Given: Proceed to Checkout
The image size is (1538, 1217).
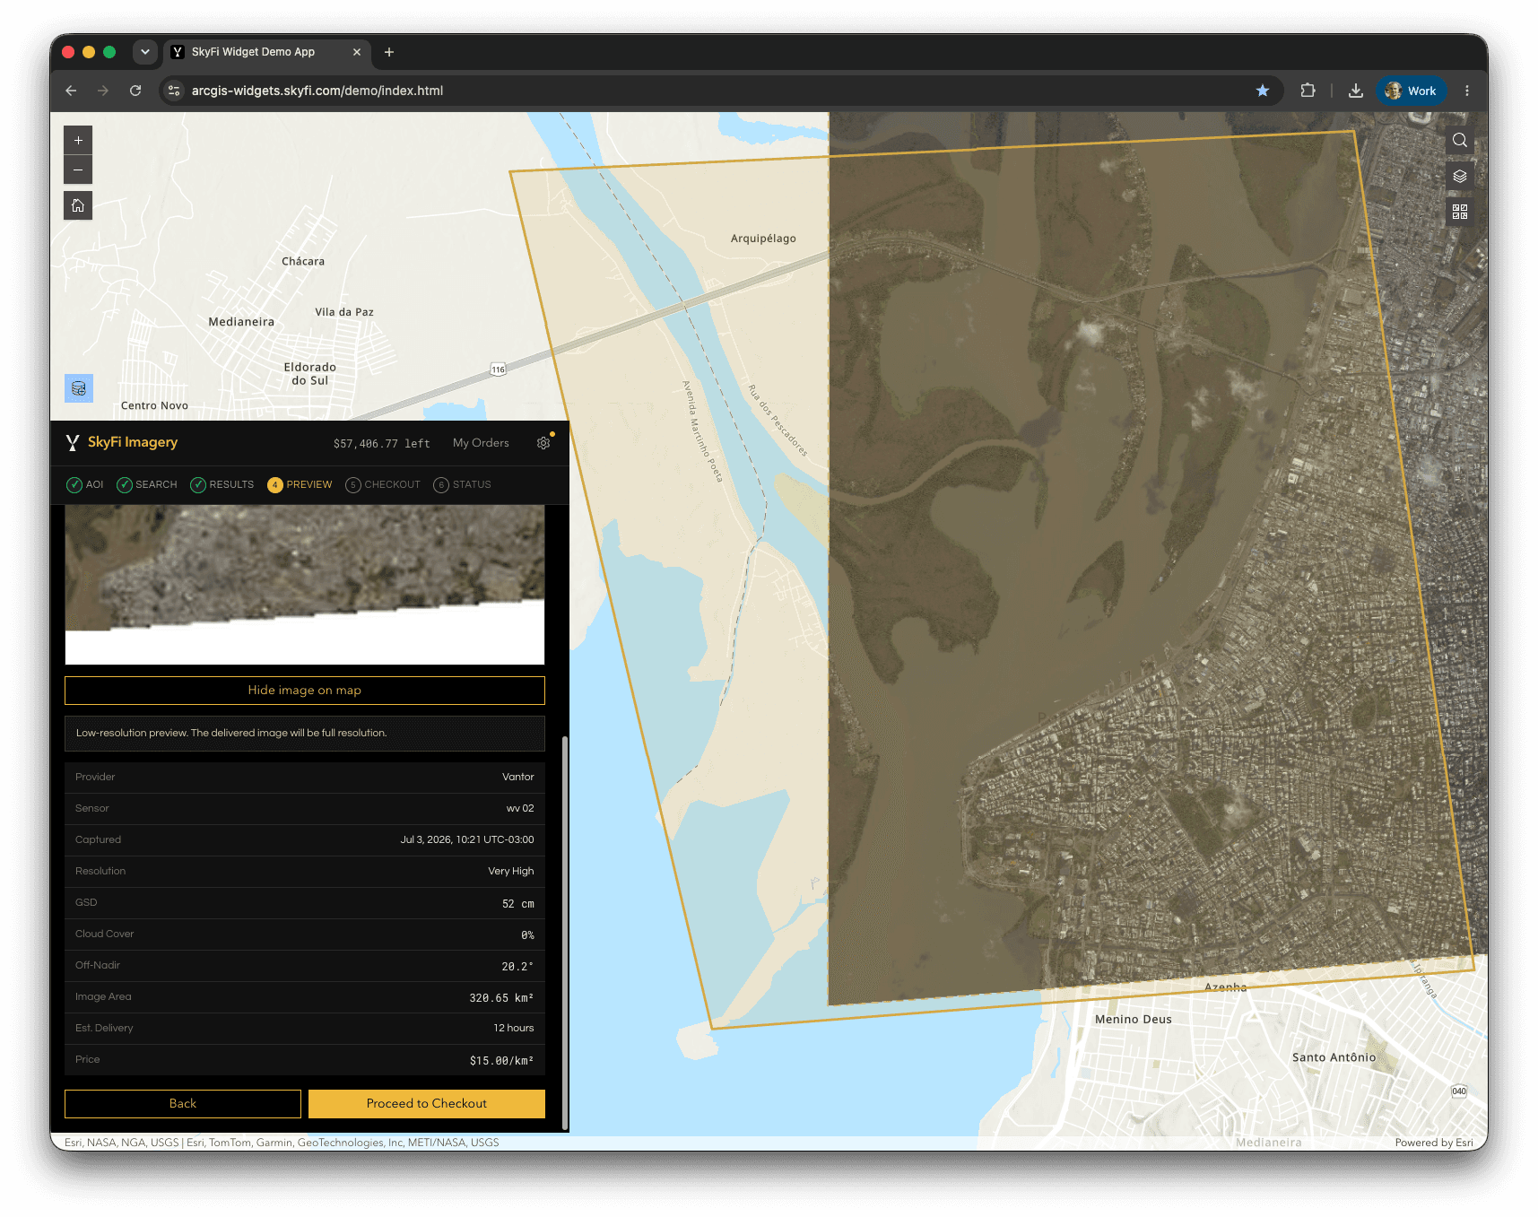Looking at the screenshot, I should (427, 1104).
